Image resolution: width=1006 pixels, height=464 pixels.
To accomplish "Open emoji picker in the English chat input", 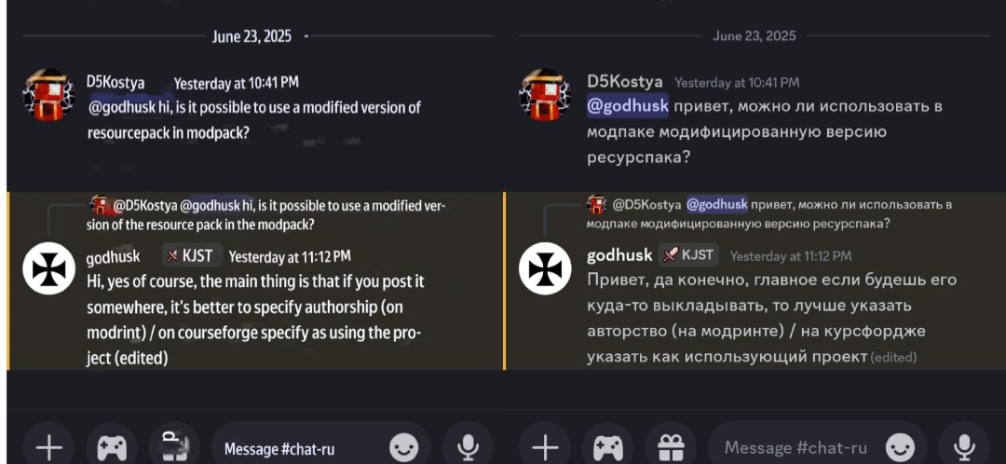I will [403, 447].
